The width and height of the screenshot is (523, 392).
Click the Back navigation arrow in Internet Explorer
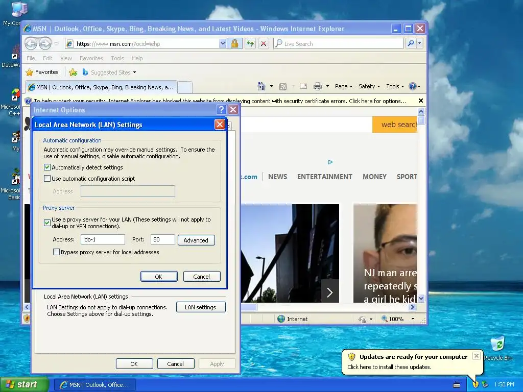tap(31, 44)
